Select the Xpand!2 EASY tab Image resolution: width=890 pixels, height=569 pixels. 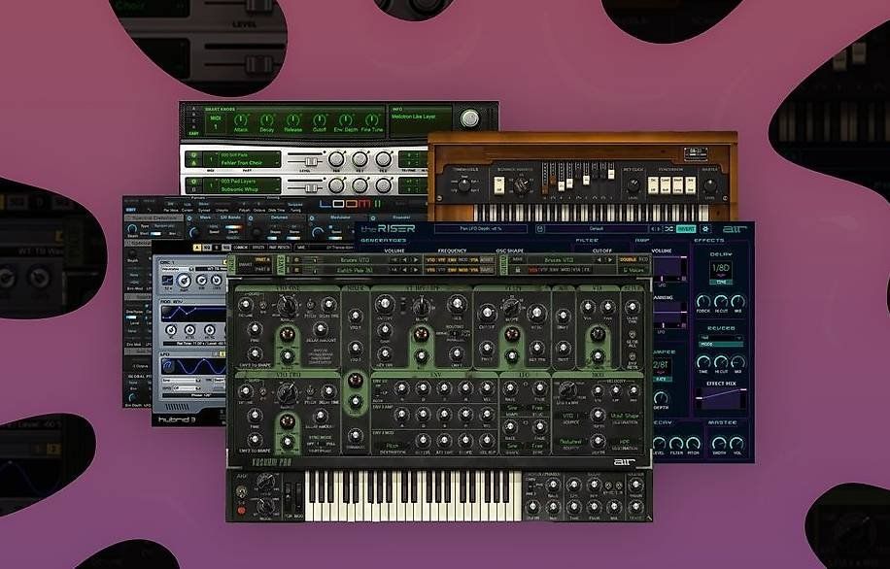(x=194, y=133)
